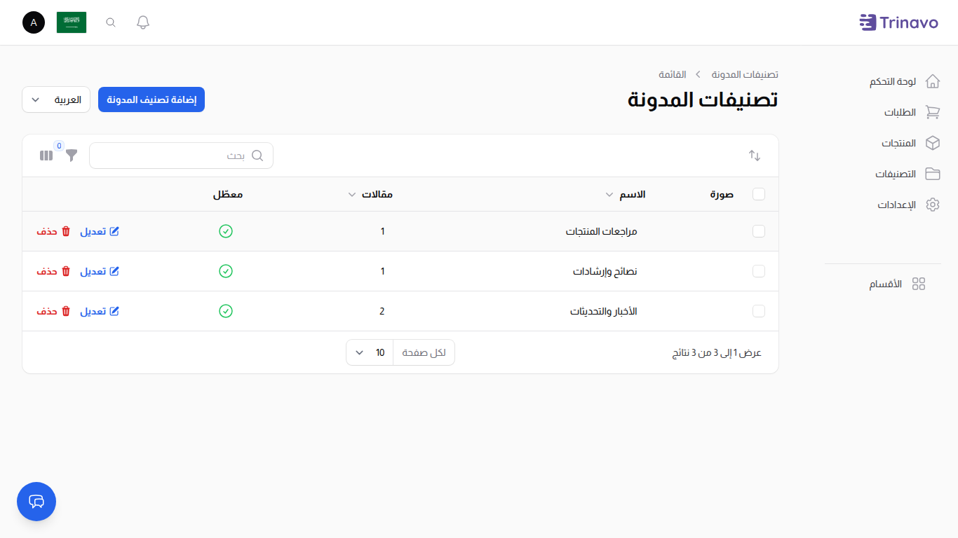The image size is (958, 538).
Task: Check the row checkbox for مراجعات المنتجات
Action: [759, 231]
